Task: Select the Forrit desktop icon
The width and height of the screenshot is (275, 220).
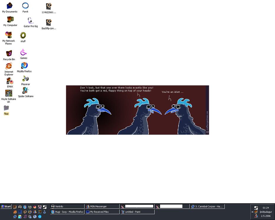Action: [x=25, y=8]
